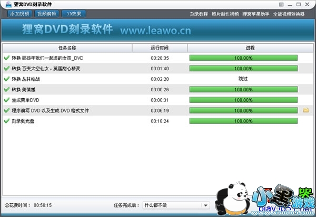
Task: Close the 狸窝DVD刻录软件 window
Action: tap(307, 4)
